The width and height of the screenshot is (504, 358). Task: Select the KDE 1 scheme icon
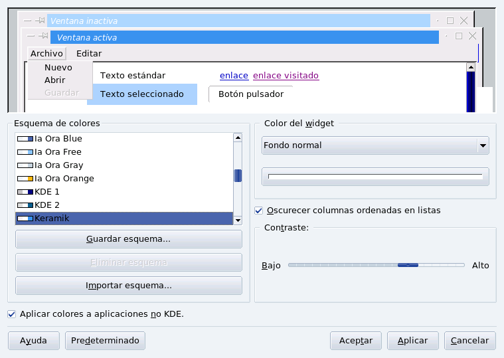tap(25, 192)
